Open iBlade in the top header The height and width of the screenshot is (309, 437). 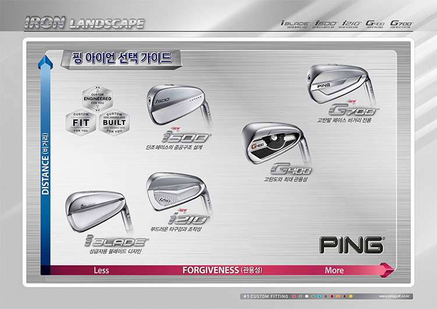(x=295, y=23)
